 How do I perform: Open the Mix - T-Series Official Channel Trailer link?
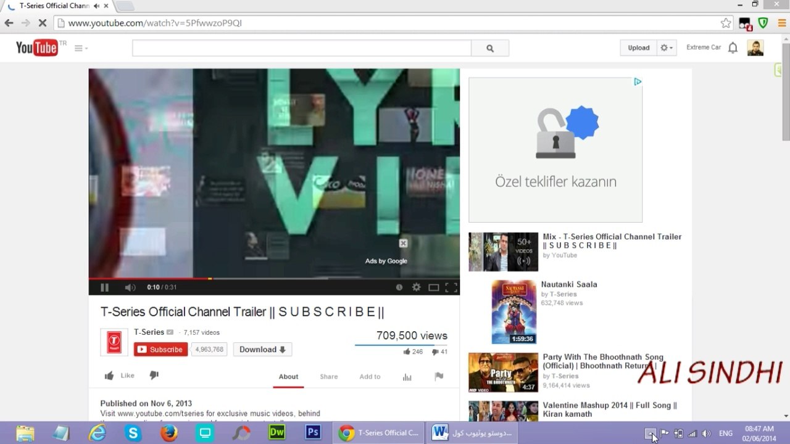point(612,241)
